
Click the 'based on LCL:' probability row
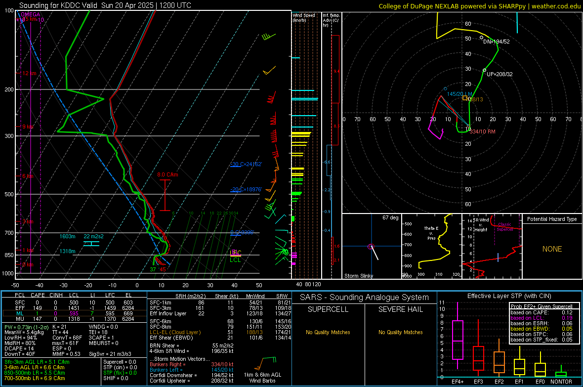pyautogui.click(x=541, y=318)
